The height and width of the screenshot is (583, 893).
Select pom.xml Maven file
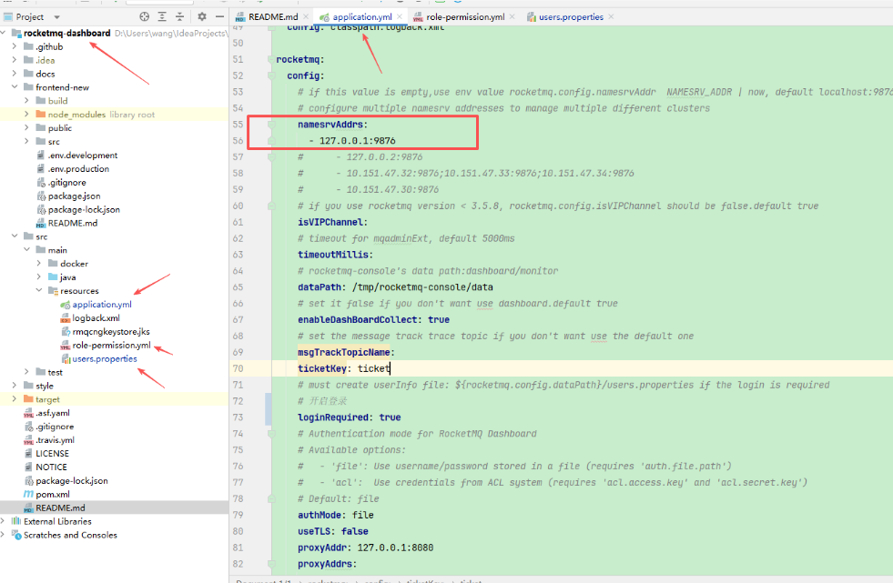click(x=53, y=494)
